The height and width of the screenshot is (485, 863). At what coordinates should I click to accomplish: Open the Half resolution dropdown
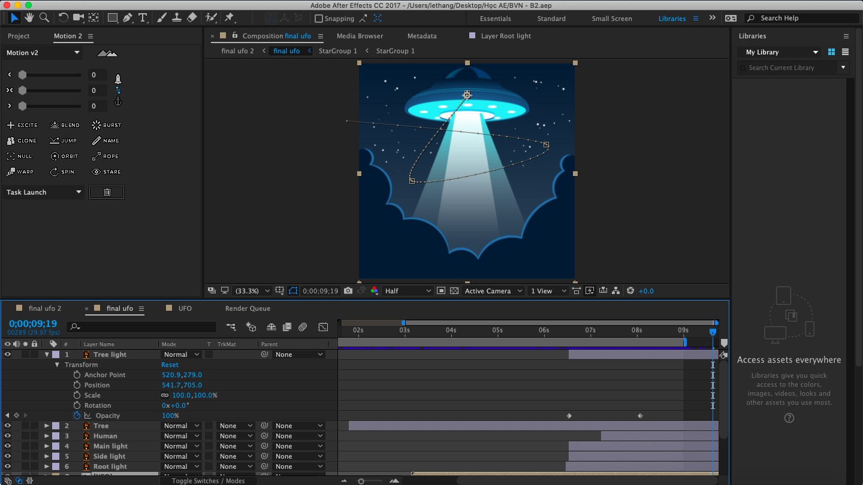(408, 291)
